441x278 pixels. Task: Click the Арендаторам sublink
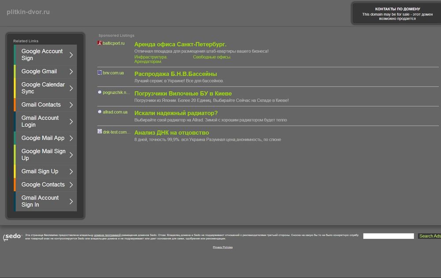[x=148, y=61]
